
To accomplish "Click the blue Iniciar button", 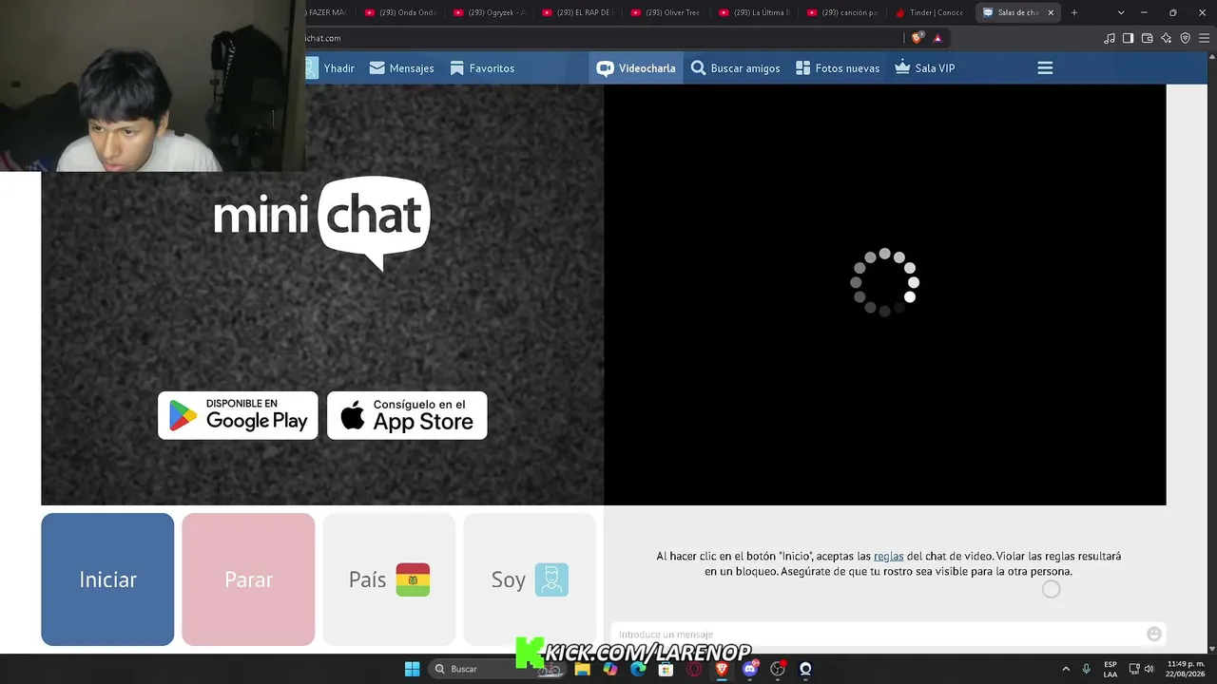I will [x=107, y=579].
